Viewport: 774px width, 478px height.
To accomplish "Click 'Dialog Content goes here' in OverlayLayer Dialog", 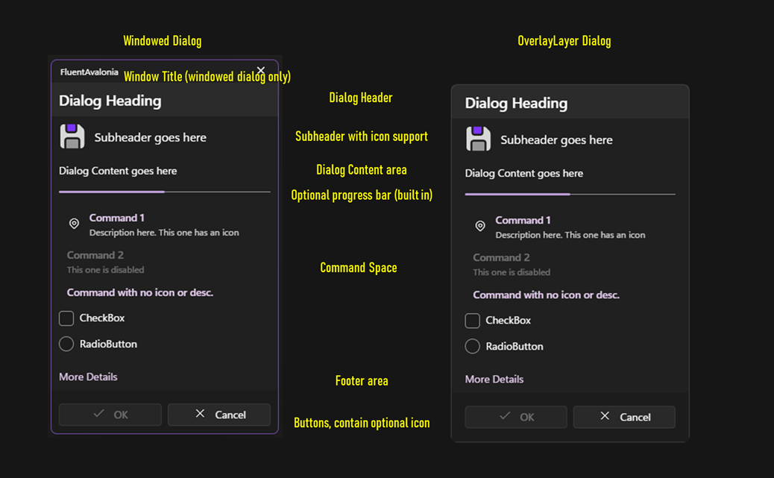I will [523, 173].
